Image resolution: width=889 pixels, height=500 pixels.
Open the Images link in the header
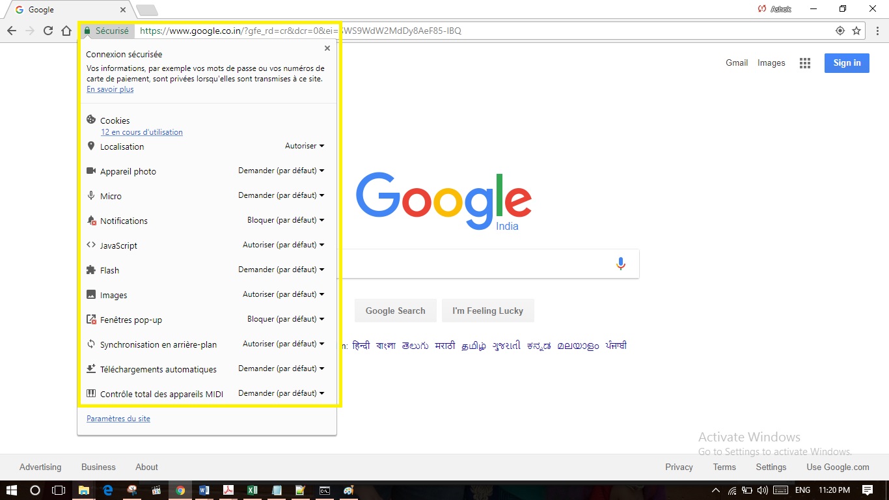tap(771, 63)
